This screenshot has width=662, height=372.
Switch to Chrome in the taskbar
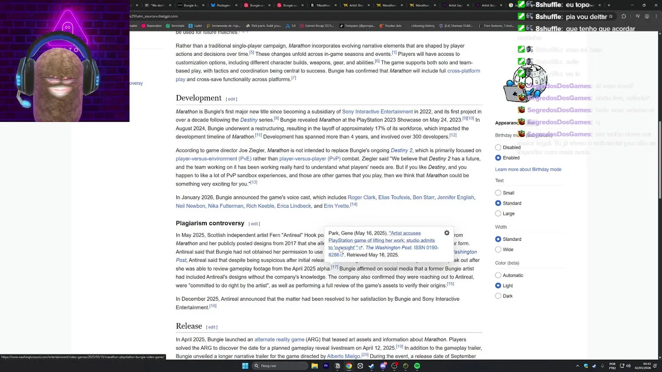point(349,366)
